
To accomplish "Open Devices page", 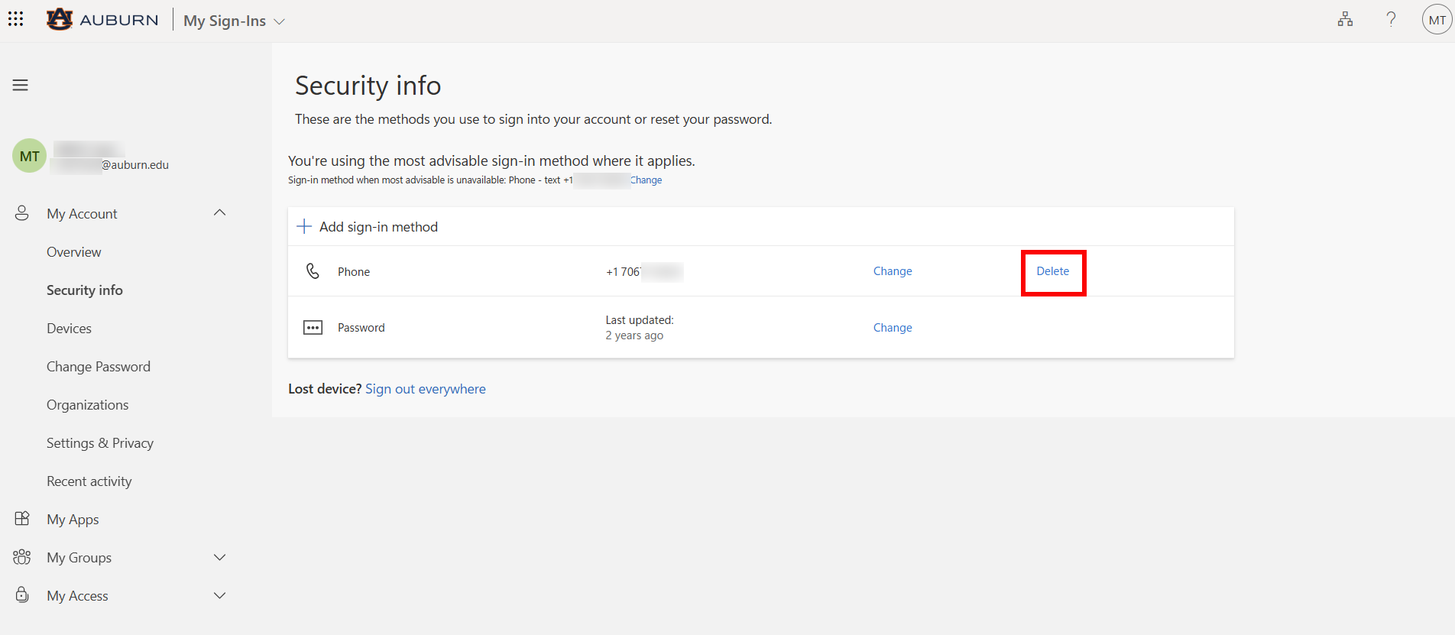I will 69,329.
